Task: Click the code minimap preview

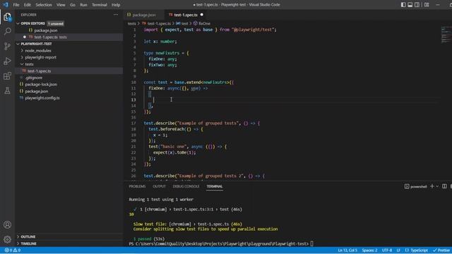Action: [446, 35]
